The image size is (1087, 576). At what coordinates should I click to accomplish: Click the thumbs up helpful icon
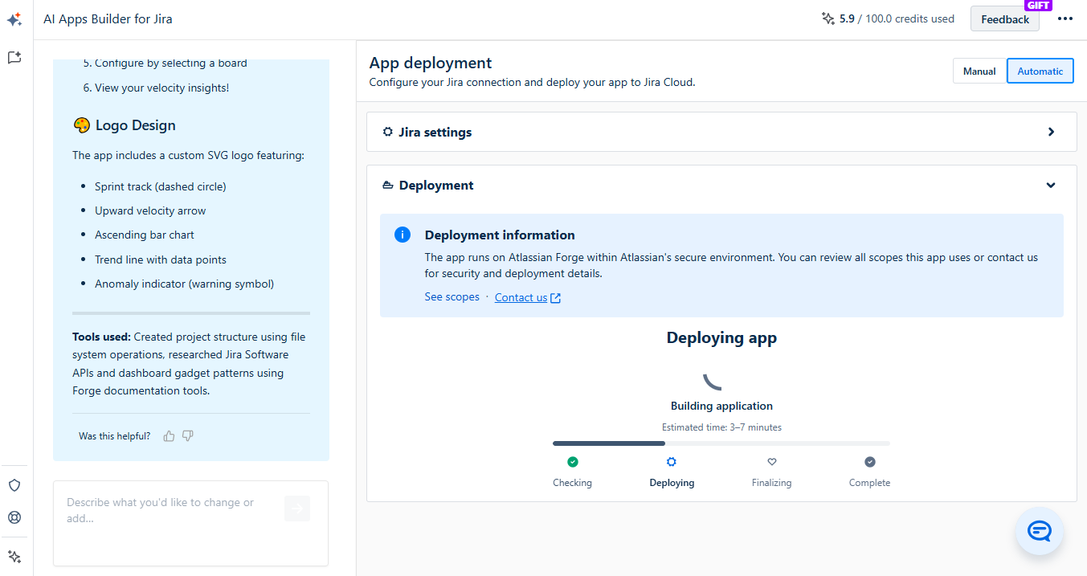coord(169,436)
